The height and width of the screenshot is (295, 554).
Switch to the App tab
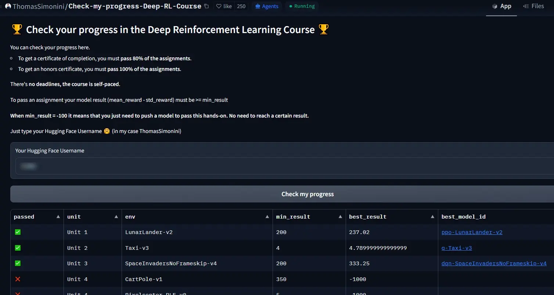coord(501,6)
